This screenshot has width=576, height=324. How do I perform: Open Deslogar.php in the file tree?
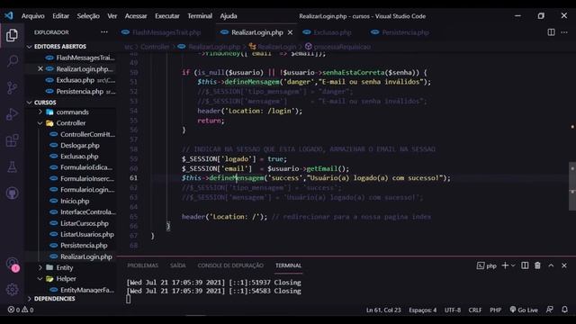tap(80, 145)
